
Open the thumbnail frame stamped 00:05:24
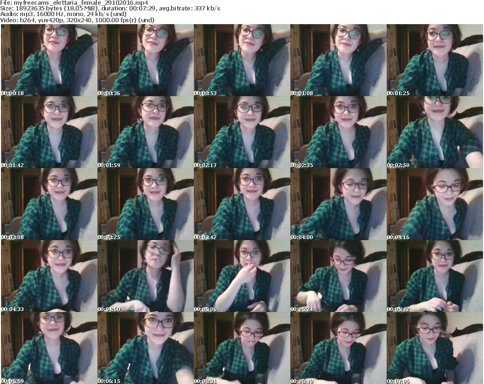(x=338, y=276)
